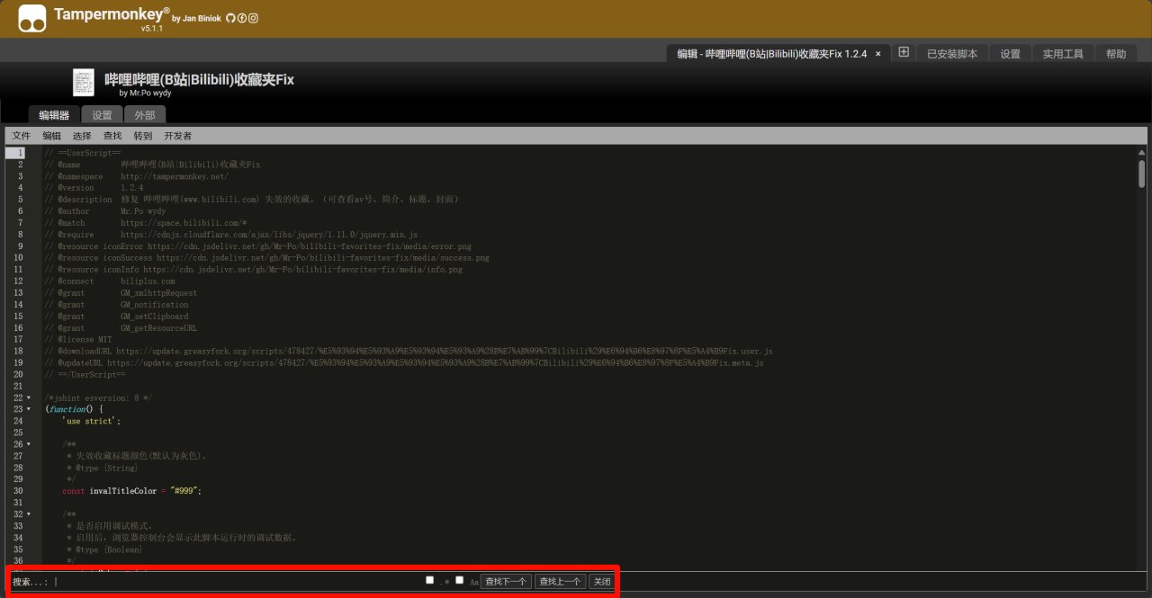
Task: Click the @author Mr.Po wydy line
Action: [107, 211]
